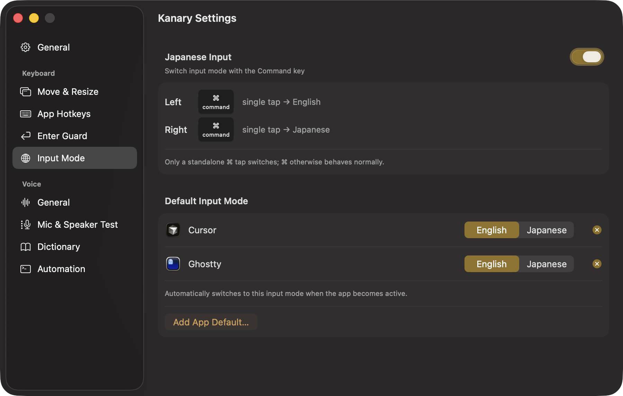Open General settings gear icon
This screenshot has height=396, width=623.
coord(26,47)
